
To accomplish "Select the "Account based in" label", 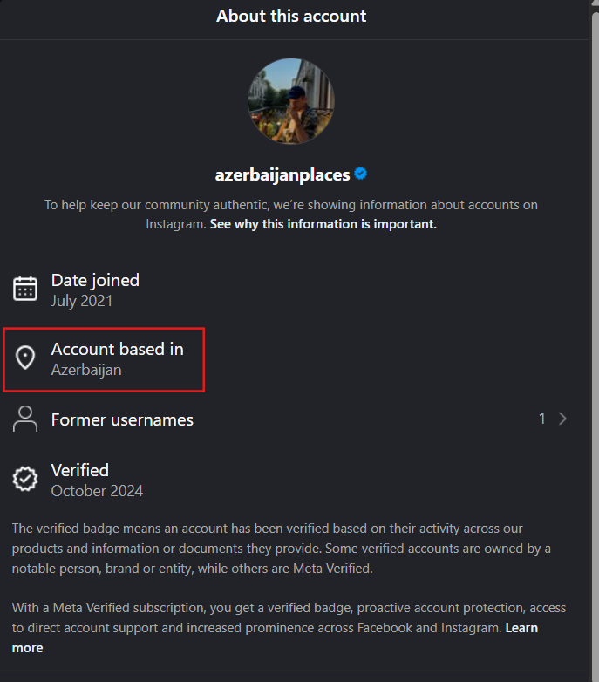I will tap(118, 349).
